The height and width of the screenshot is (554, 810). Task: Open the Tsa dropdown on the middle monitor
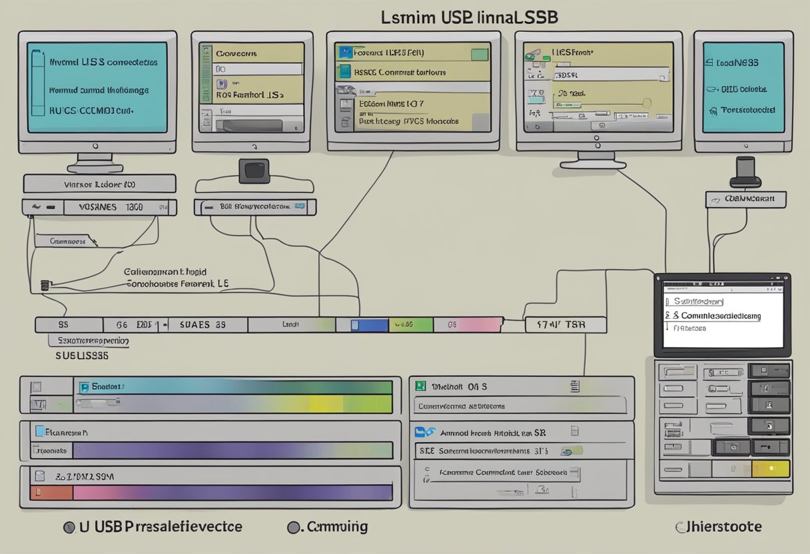pyautogui.click(x=364, y=91)
